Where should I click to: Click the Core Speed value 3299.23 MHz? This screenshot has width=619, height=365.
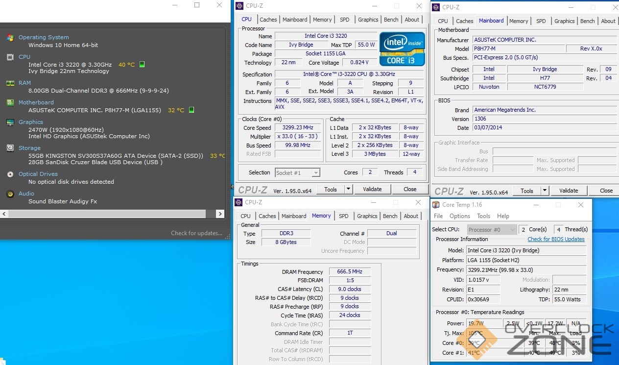click(x=298, y=128)
